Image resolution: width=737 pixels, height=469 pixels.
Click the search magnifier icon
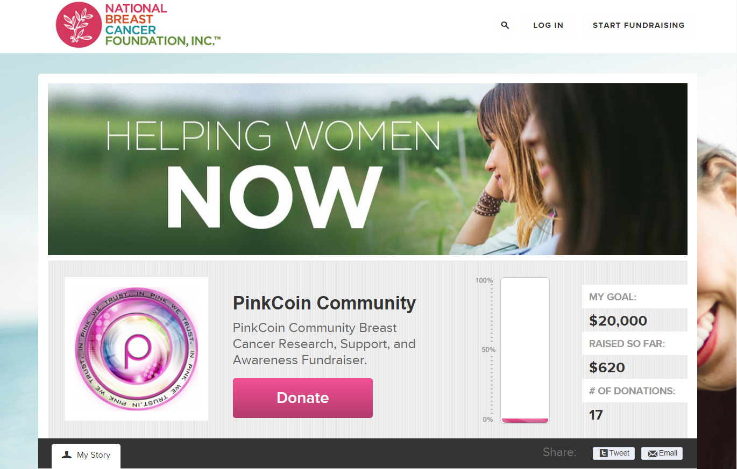505,25
